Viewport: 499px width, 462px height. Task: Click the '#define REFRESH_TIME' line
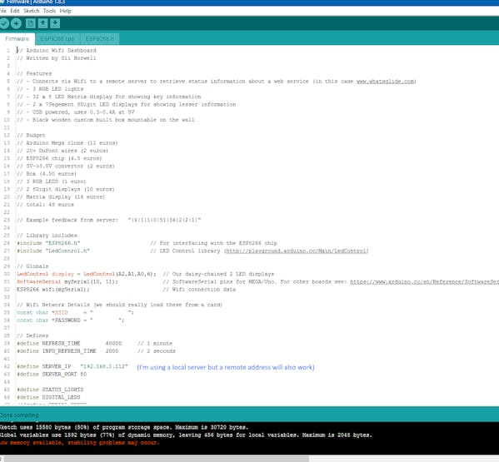click(x=94, y=344)
